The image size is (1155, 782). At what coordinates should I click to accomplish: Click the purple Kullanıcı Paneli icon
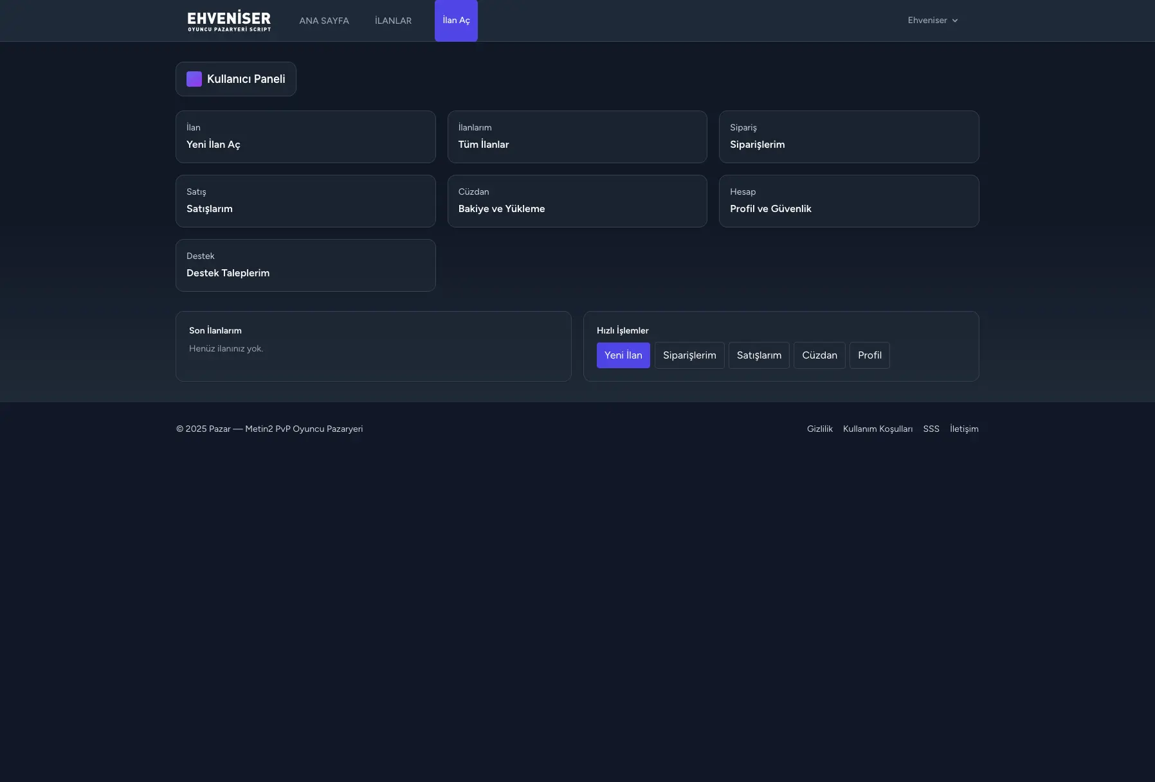194,79
